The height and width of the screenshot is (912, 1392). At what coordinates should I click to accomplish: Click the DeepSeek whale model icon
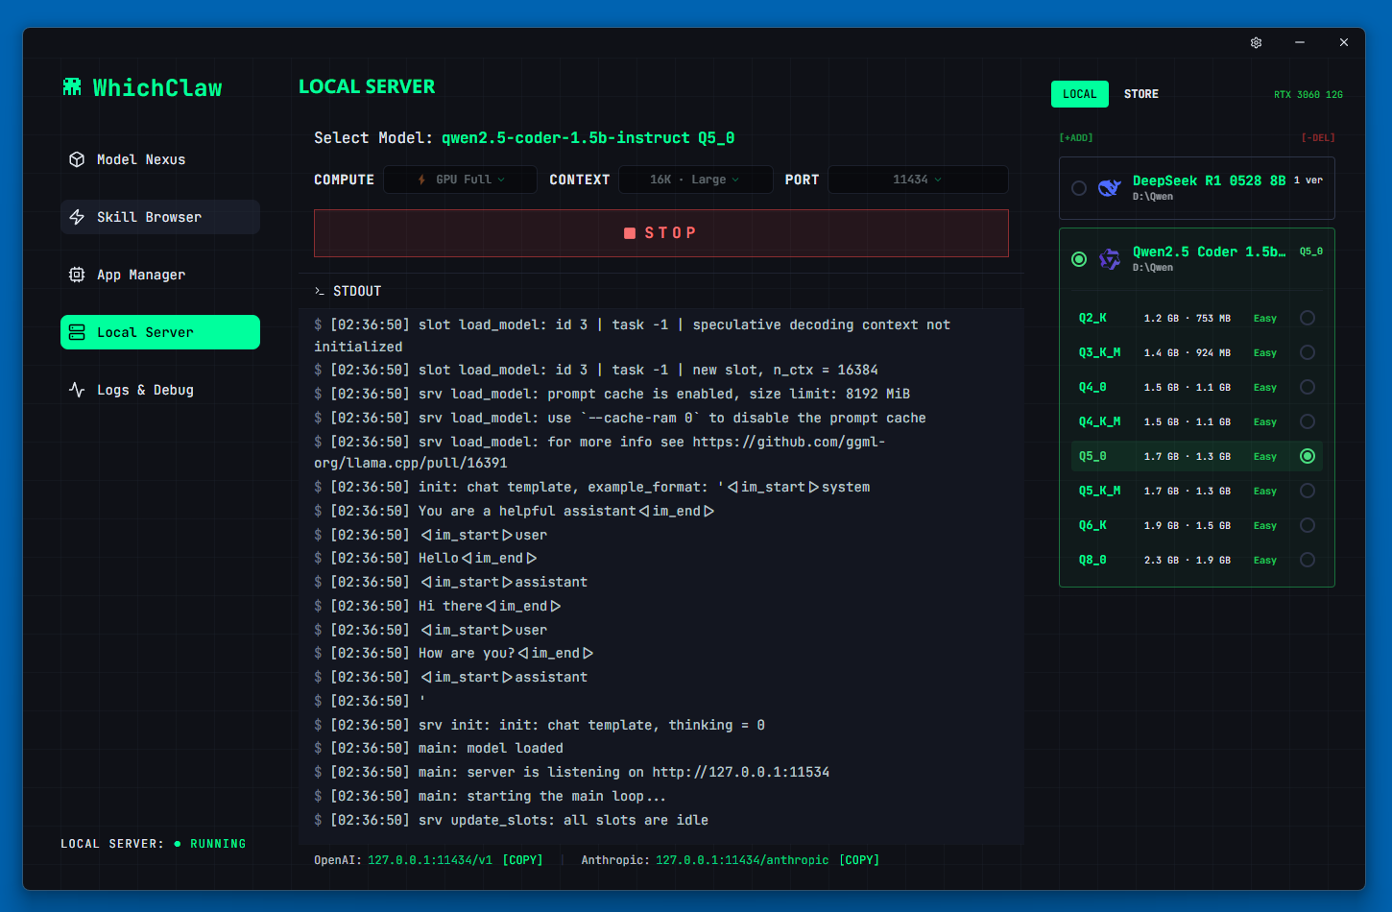1110,188
